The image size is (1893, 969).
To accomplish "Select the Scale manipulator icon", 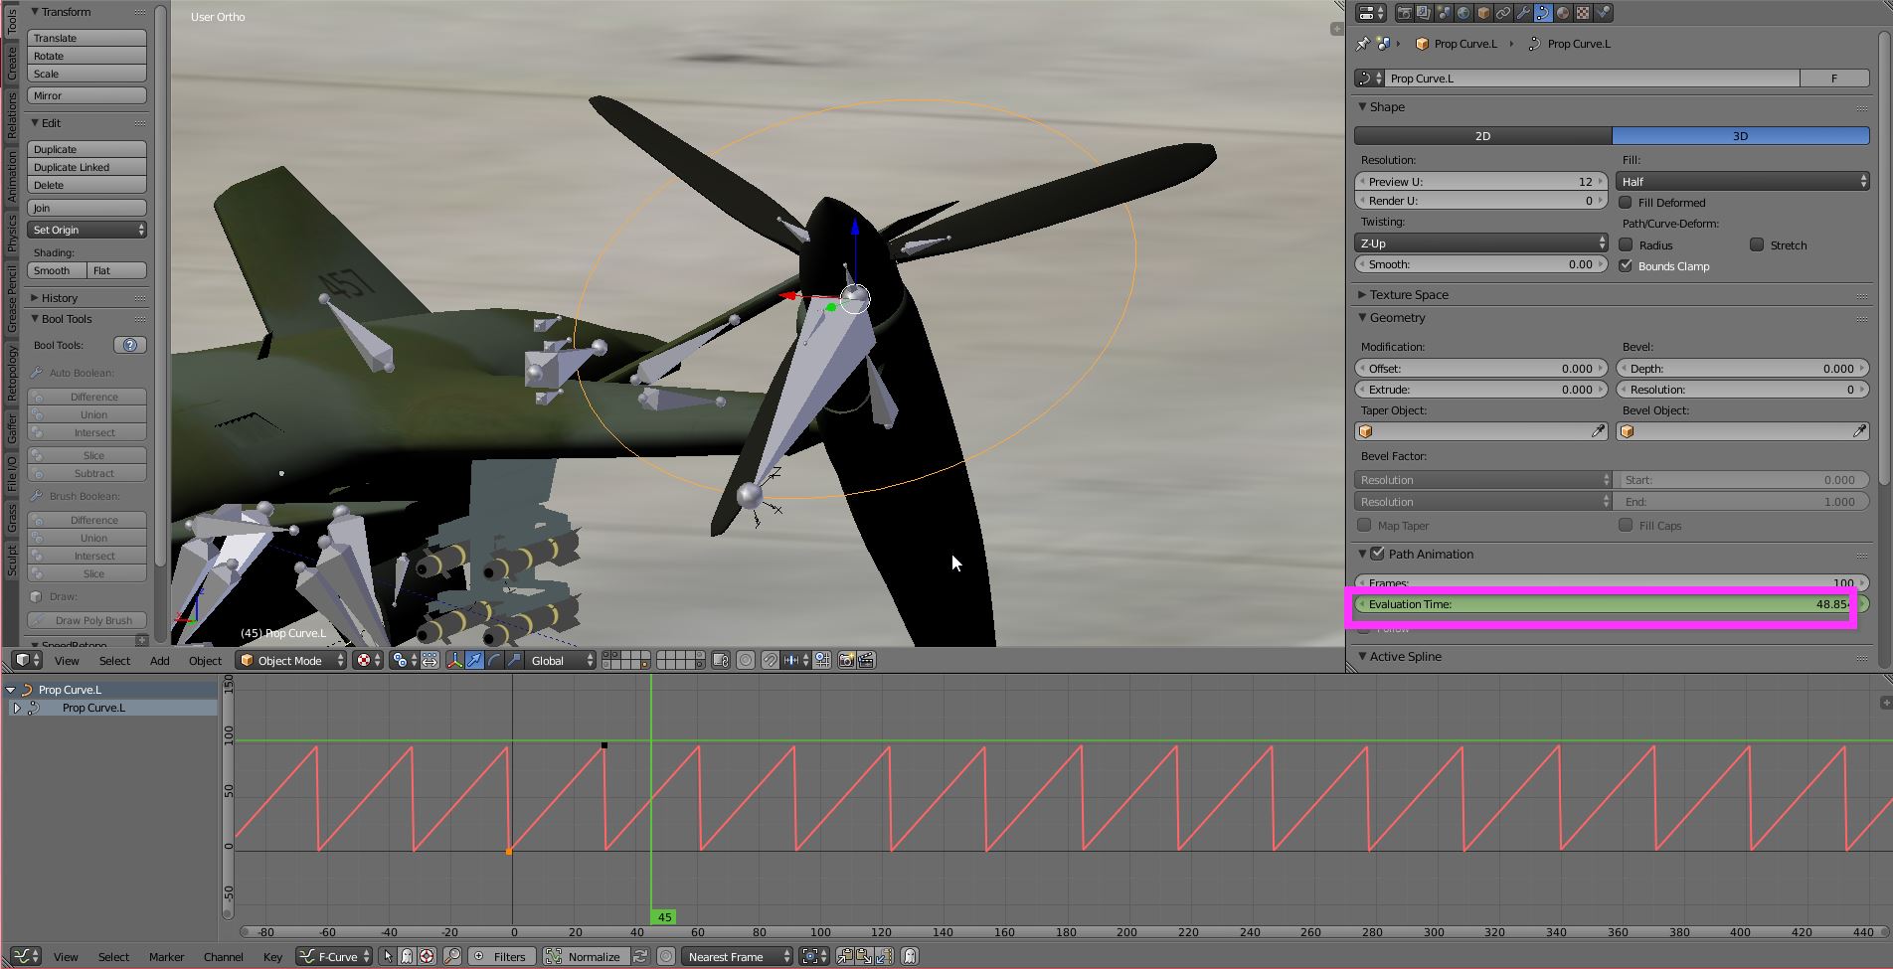I will pos(514,660).
